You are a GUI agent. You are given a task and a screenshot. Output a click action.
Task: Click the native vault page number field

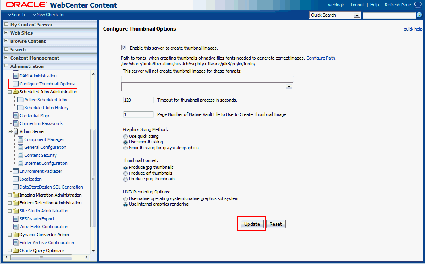click(x=138, y=114)
